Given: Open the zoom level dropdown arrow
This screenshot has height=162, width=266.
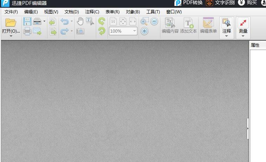Looking at the screenshot, I should pyautogui.click(x=134, y=31).
